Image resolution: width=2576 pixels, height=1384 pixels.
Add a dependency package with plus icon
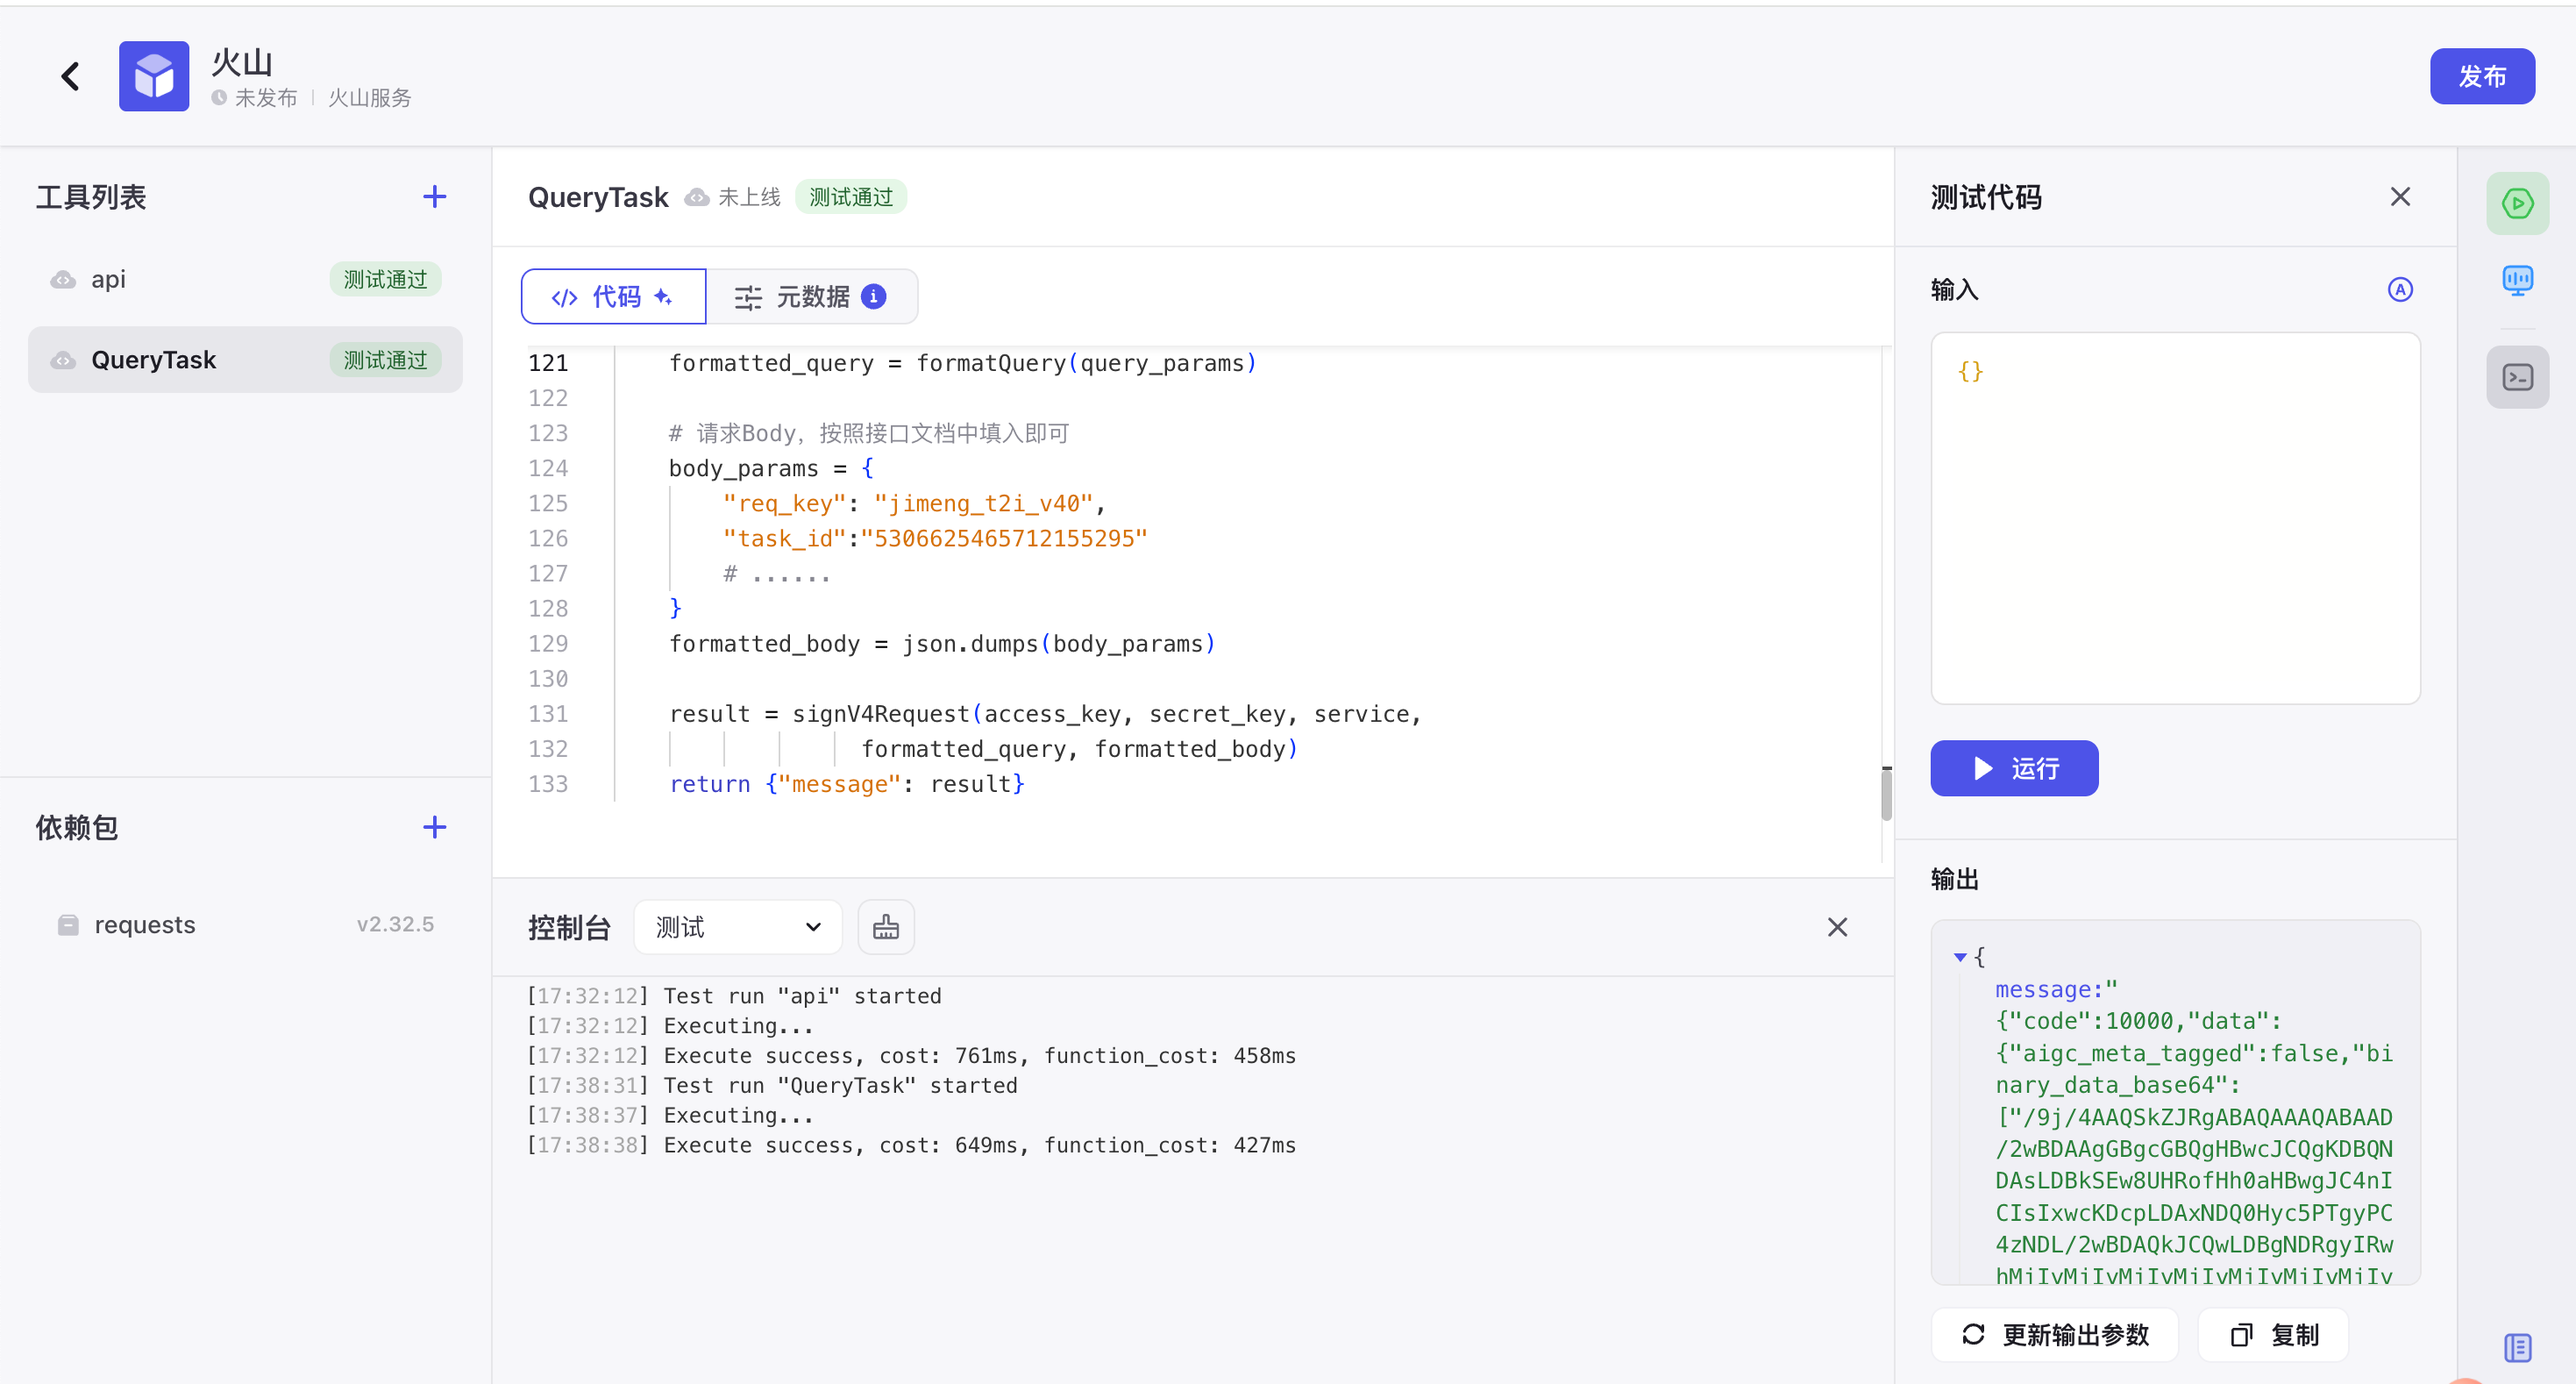(434, 827)
